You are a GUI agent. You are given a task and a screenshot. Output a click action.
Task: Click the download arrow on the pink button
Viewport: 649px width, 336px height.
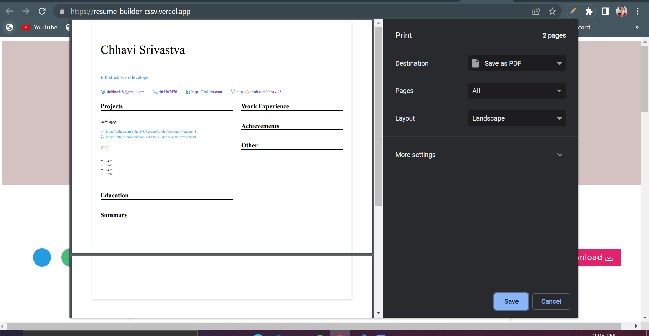pyautogui.click(x=609, y=257)
